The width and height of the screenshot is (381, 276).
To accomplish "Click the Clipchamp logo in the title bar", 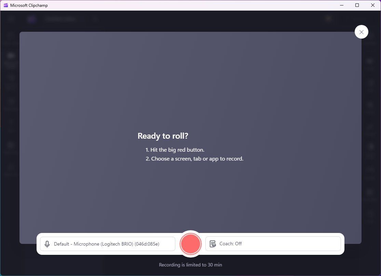I will click(31, 19).
